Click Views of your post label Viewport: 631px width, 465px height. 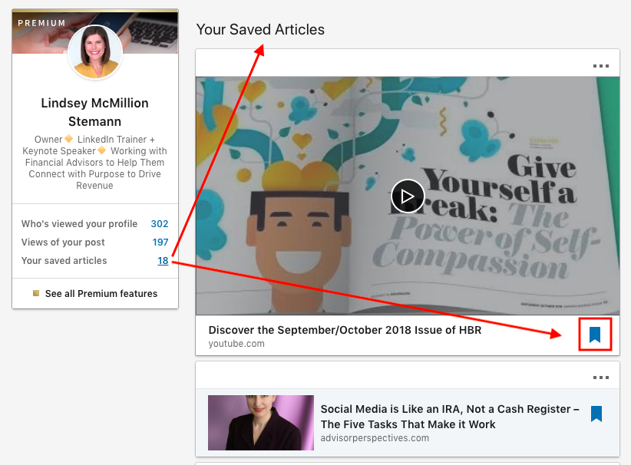pos(63,242)
